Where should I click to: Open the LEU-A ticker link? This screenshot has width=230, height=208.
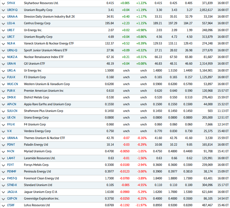tap(11, 23)
